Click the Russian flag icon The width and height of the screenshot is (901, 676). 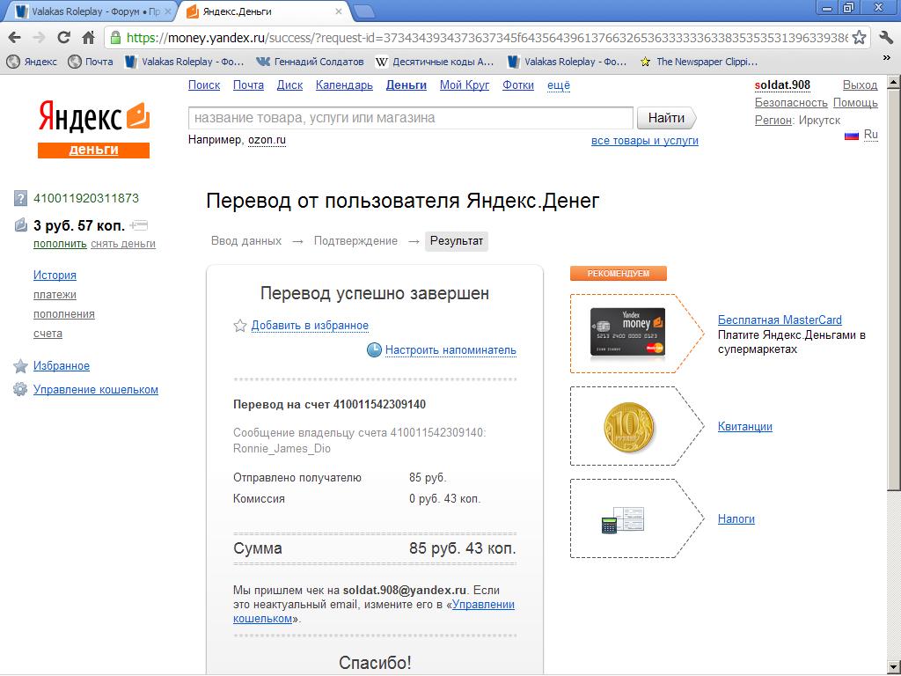pyautogui.click(x=851, y=136)
